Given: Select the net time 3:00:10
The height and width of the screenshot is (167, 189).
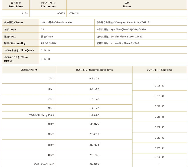Looking at the screenshot, I should coord(46,50).
